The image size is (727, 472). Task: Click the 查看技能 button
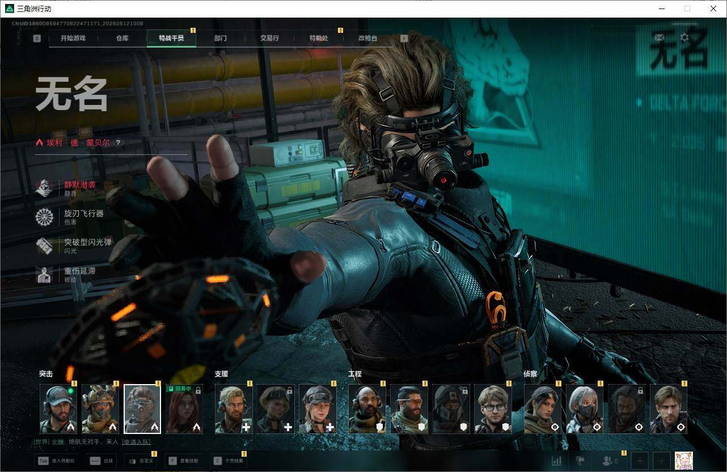[184, 461]
